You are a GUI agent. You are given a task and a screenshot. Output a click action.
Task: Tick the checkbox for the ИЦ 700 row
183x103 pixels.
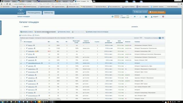click(21, 87)
